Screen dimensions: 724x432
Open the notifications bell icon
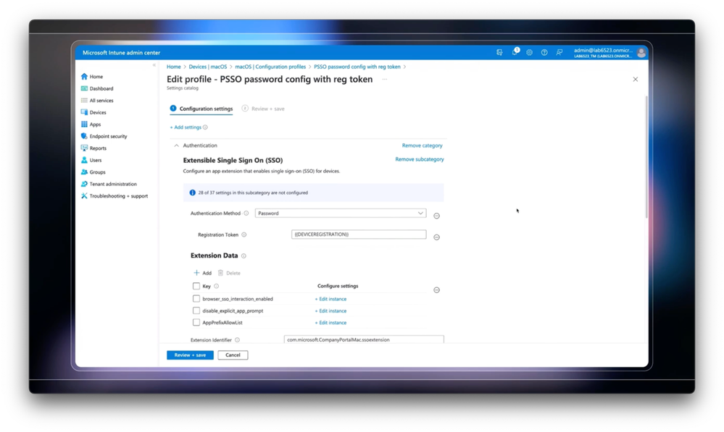[x=515, y=52]
